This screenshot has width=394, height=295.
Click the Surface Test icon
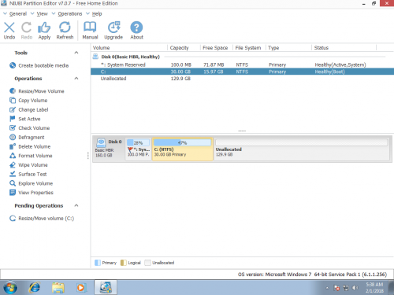coord(13,174)
